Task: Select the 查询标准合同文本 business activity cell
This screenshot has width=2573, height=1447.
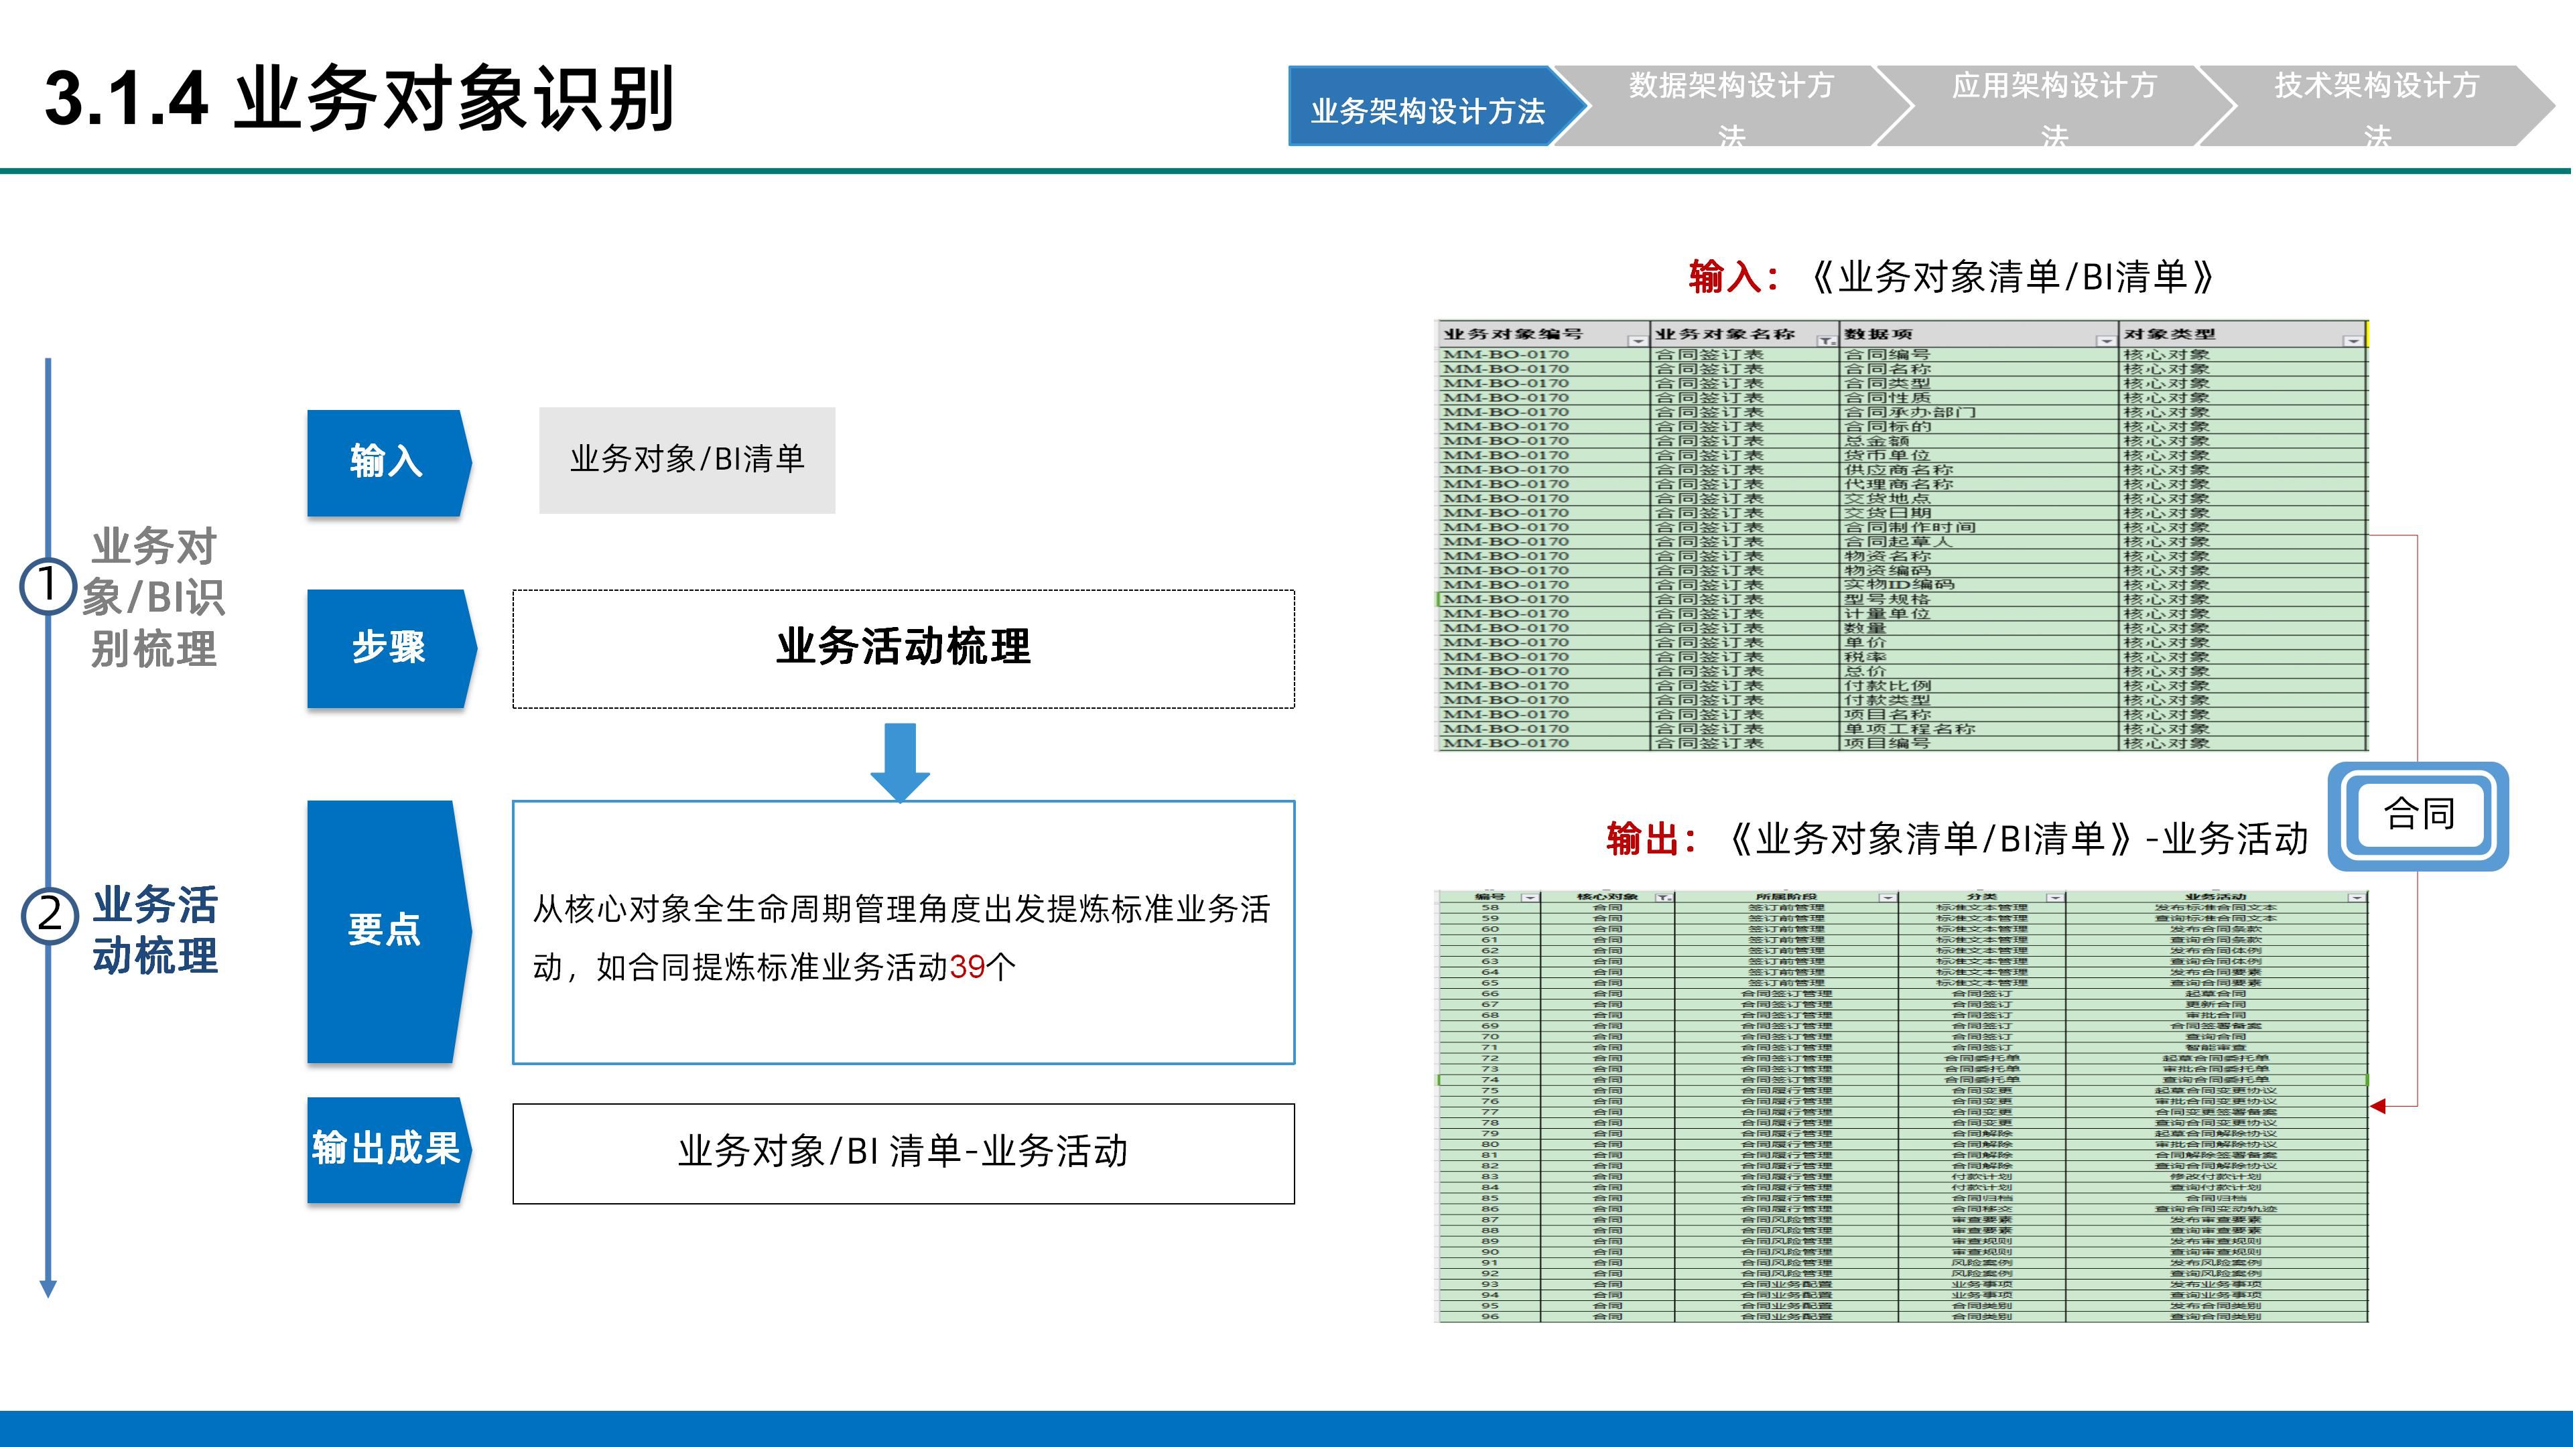Action: pos(2215,918)
